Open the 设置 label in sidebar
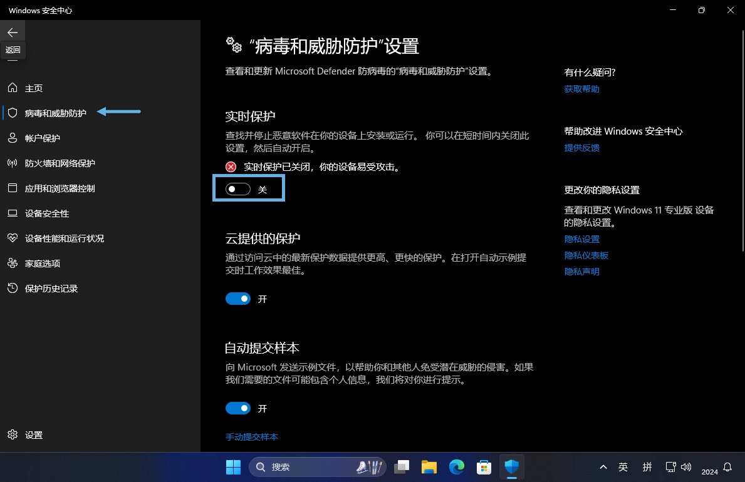Image resolution: width=745 pixels, height=482 pixels. [x=34, y=435]
